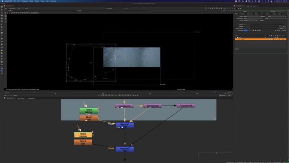Open the Lifetime tab in Roto properties
This screenshot has width=289, height=163.
[x=267, y=14]
